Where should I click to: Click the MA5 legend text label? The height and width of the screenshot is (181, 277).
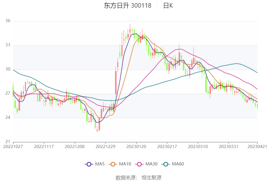pos(100,164)
